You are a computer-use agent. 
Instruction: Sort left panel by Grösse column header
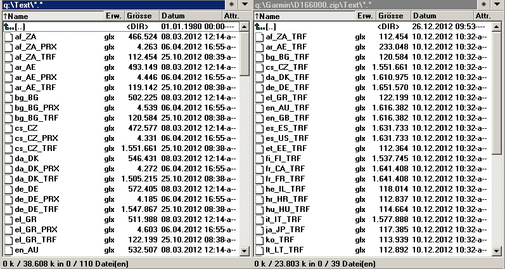tap(143, 16)
